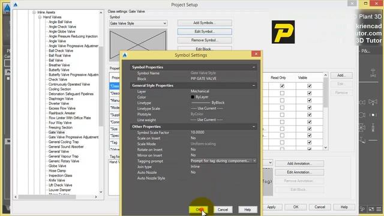Click hamburger customization icon in status bar
The width and height of the screenshot is (384, 216).
tap(379, 209)
